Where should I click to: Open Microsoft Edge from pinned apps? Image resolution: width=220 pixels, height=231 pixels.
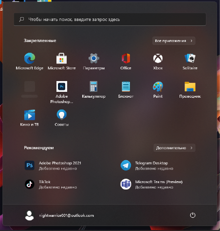click(30, 61)
